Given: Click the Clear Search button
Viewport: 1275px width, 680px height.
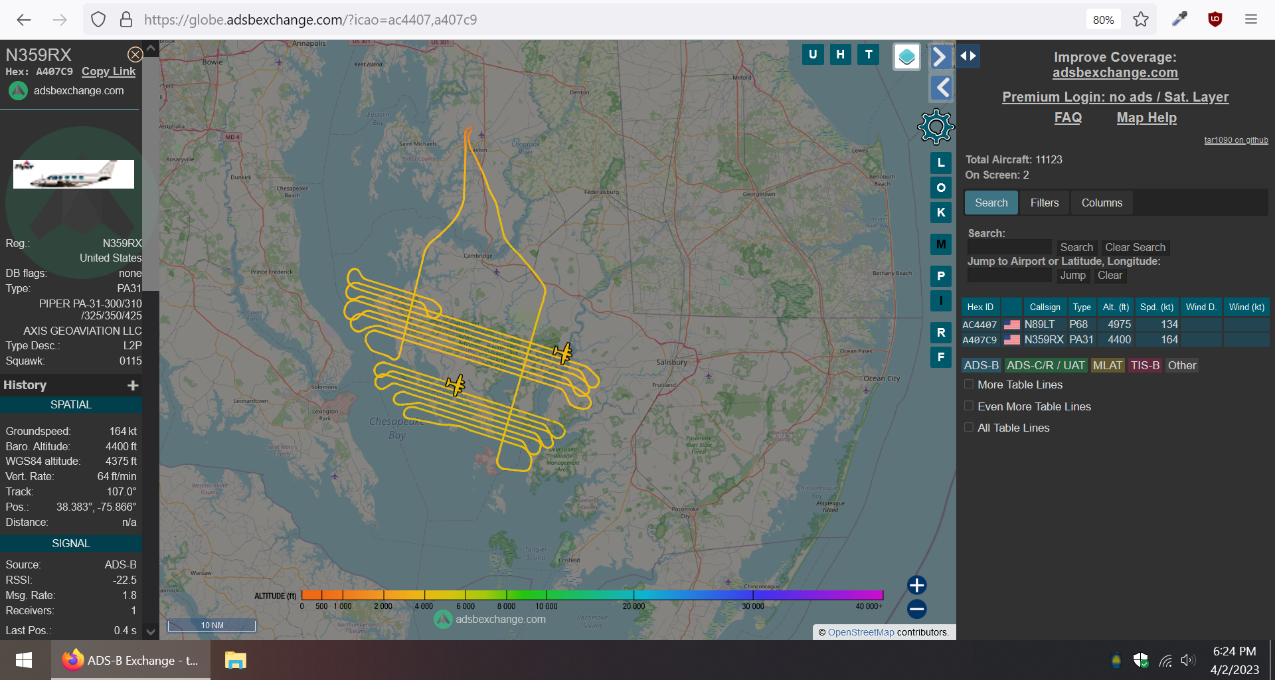Looking at the screenshot, I should 1135,247.
